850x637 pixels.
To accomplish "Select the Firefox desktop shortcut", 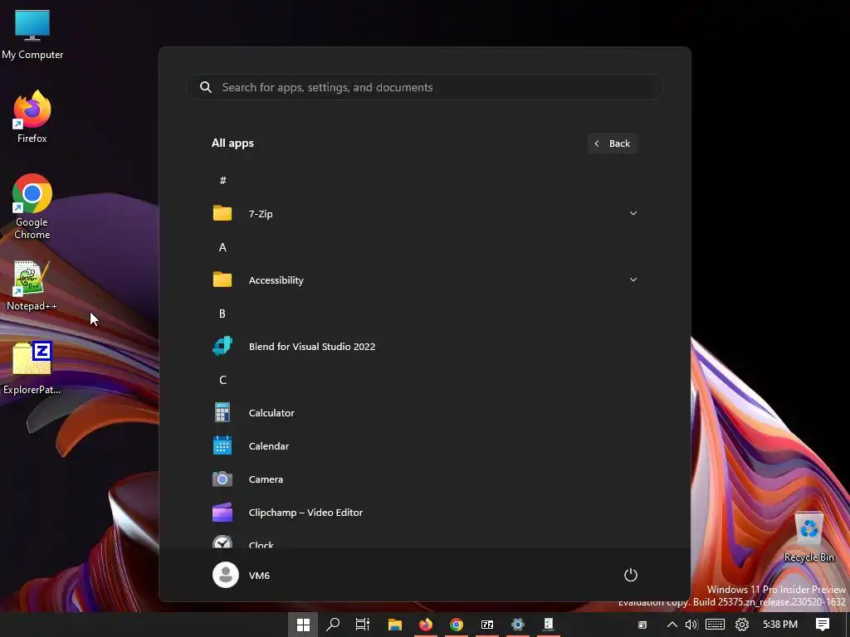I will tap(32, 117).
